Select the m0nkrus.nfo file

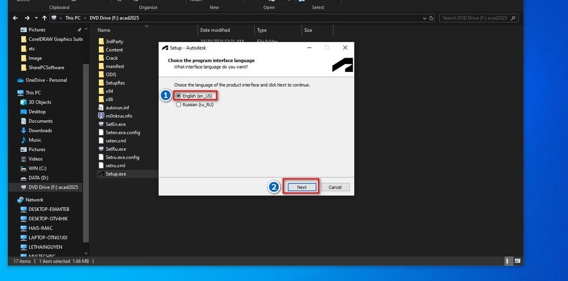point(119,116)
